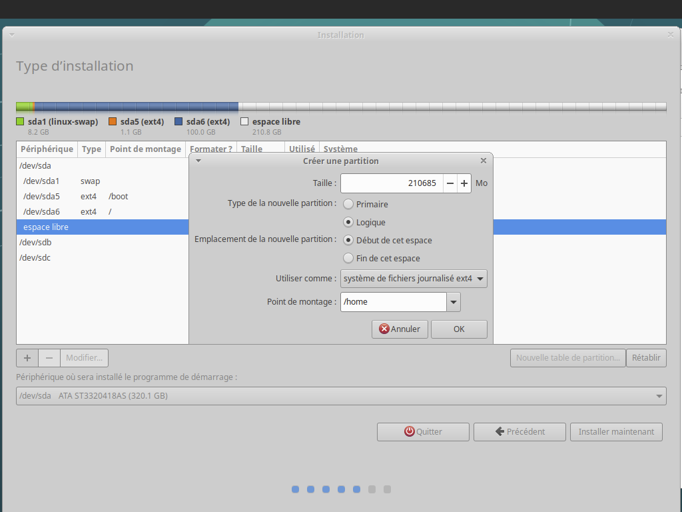This screenshot has height=512, width=682.
Task: Choose Fin de cet espace location
Action: [x=348, y=258]
